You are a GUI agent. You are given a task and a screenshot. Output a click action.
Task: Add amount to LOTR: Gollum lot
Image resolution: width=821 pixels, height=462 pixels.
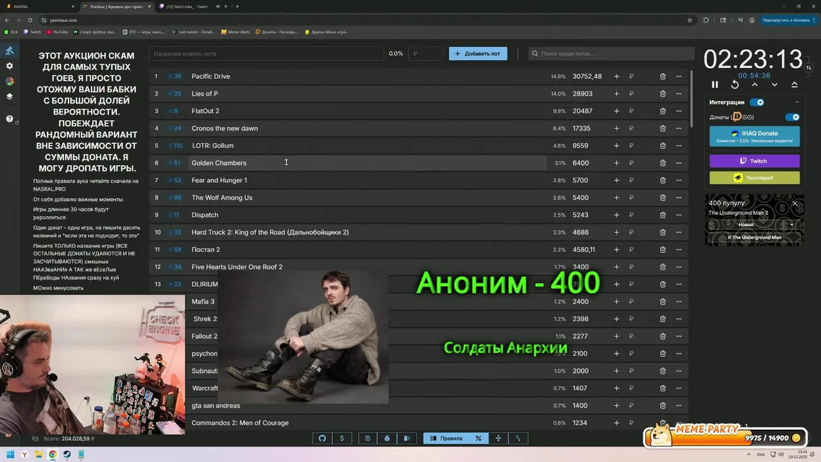coord(616,146)
